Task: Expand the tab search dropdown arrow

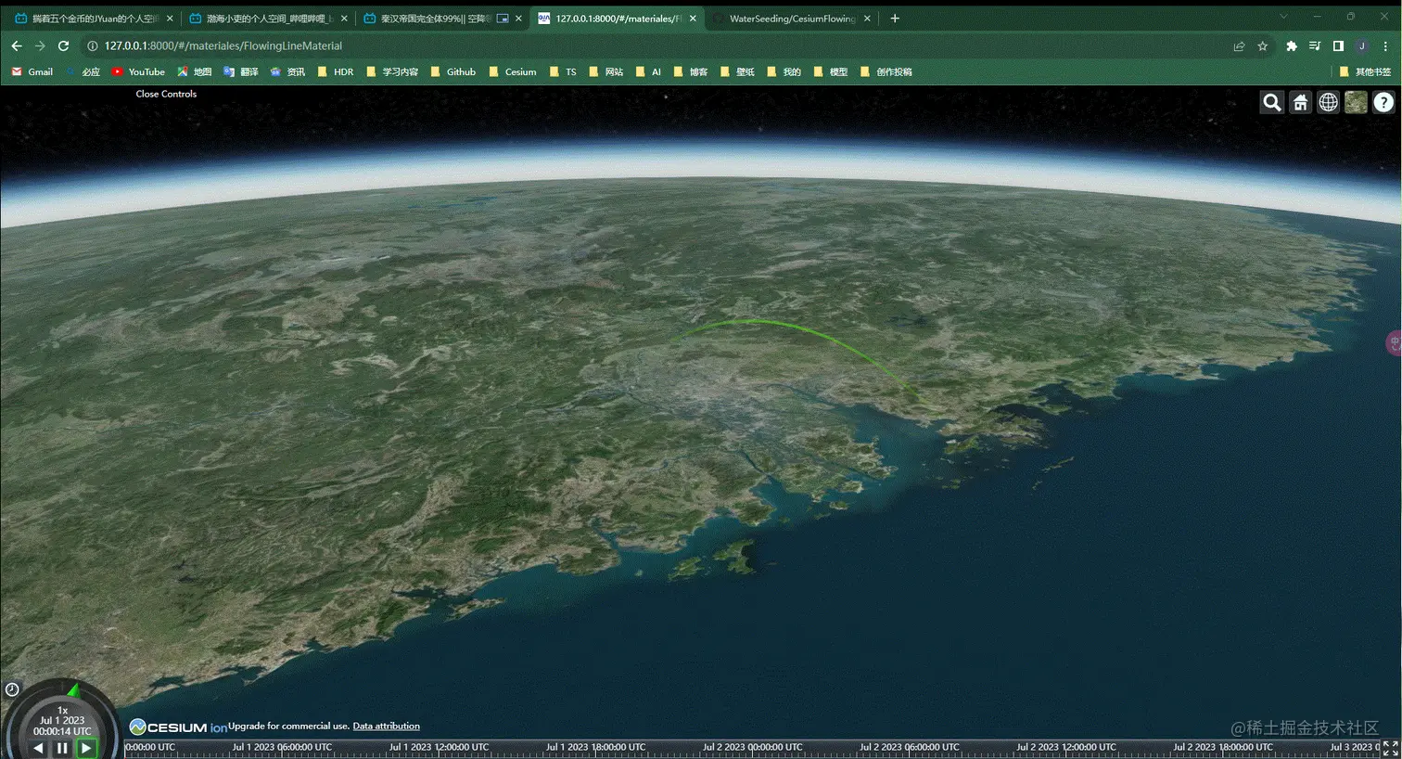Action: [1283, 17]
